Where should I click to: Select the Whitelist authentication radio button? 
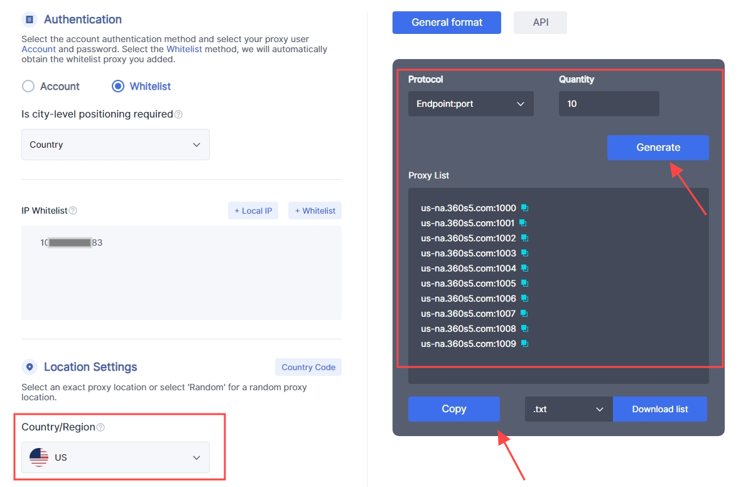118,86
